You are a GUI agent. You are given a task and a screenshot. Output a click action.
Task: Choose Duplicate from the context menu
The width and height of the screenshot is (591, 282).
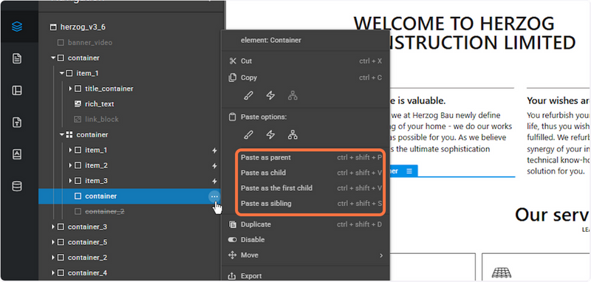305,224
